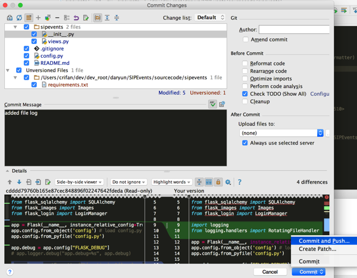Click the Author input field
357x278 pixels.
click(x=293, y=29)
